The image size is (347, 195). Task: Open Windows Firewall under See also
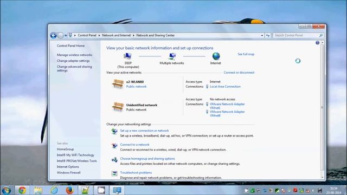click(x=69, y=173)
